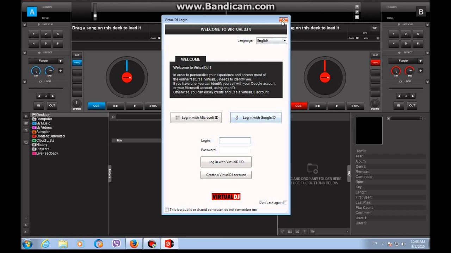Collapse the deck A EFFECT section
The image size is (451, 253).
pyautogui.click(x=25, y=53)
